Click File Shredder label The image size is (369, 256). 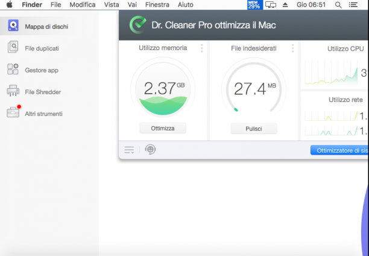pos(43,92)
